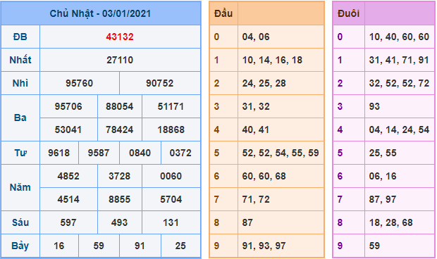Image resolution: width=437 pixels, height=259 pixels.
Task: Select seventh prize number 91
Action: coord(140,246)
